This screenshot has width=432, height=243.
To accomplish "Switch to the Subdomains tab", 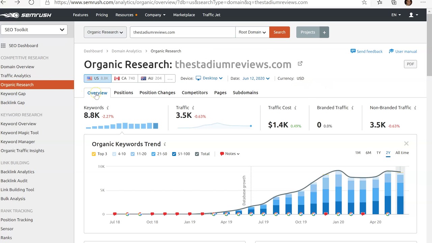I will pyautogui.click(x=245, y=92).
